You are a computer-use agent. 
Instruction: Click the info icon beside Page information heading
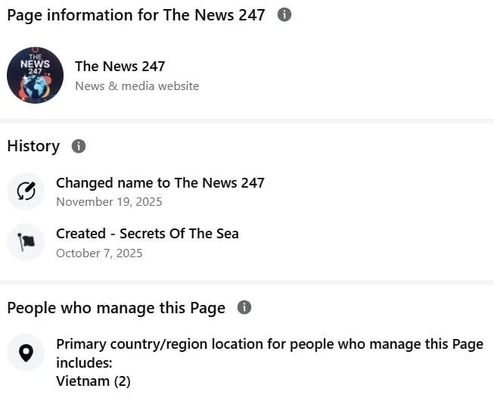(284, 14)
